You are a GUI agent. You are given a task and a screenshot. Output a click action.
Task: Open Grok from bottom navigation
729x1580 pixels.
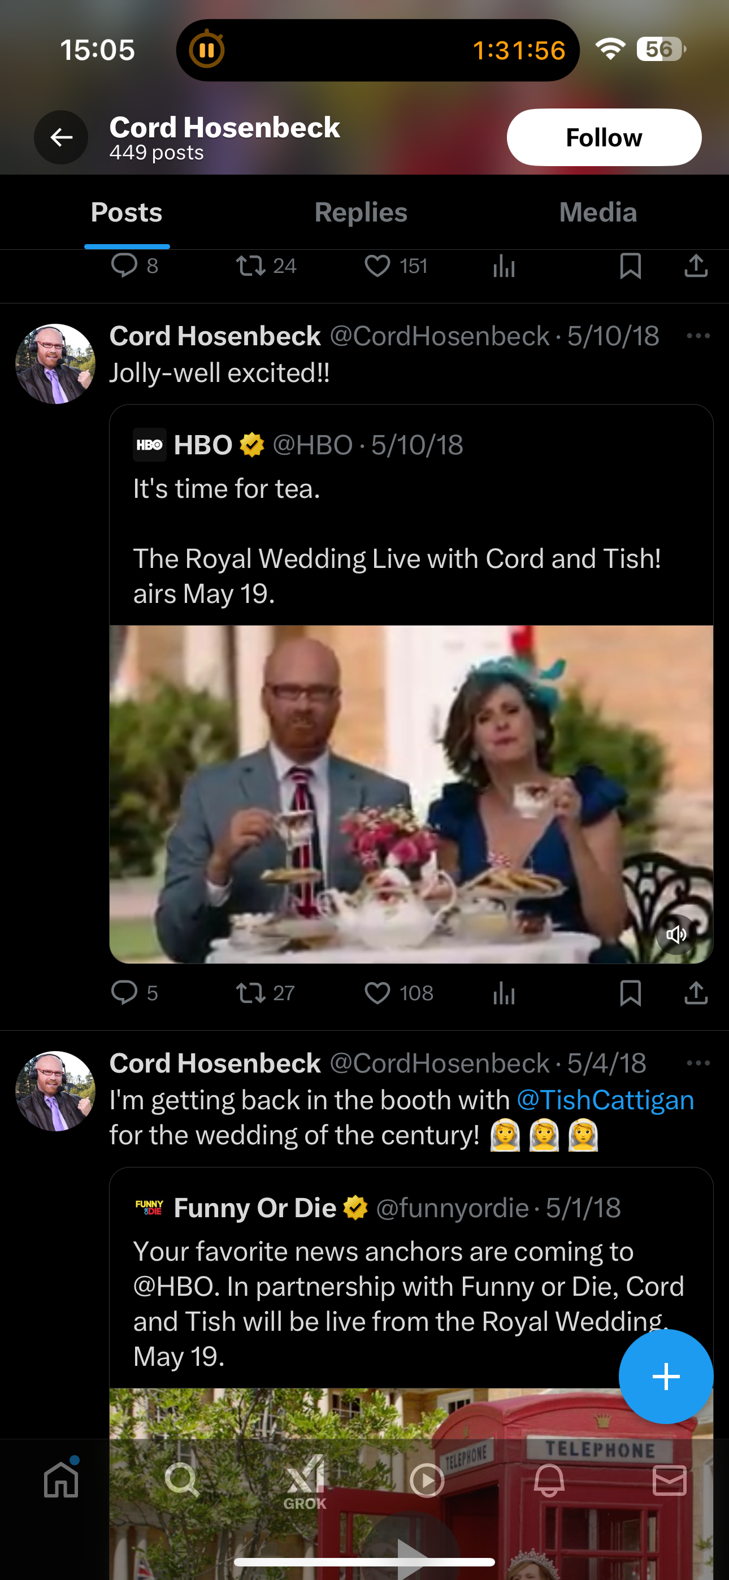click(305, 1481)
